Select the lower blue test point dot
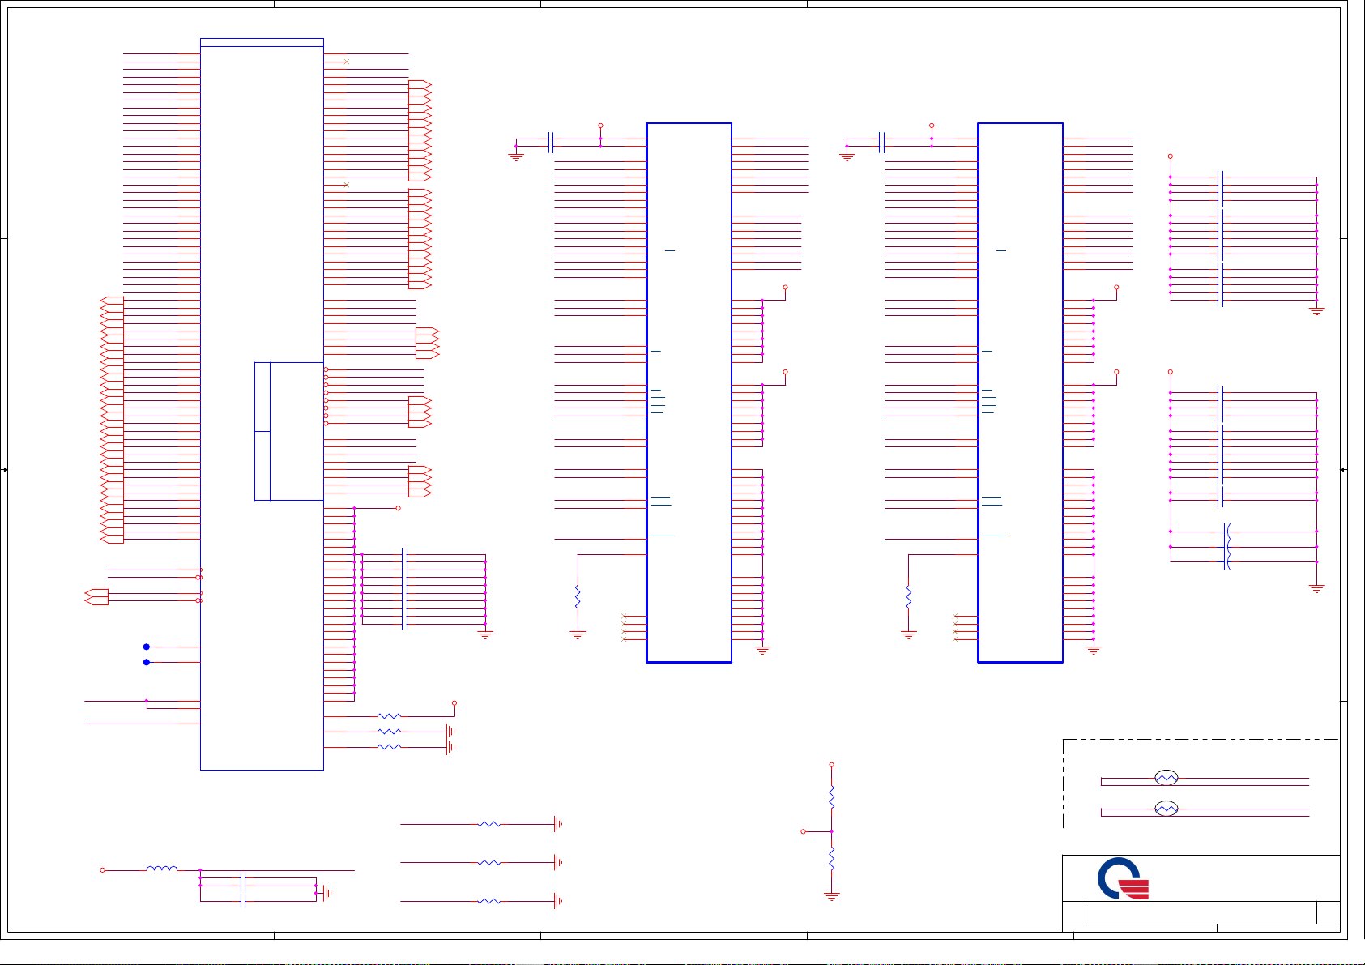The height and width of the screenshot is (965, 1365). (147, 662)
